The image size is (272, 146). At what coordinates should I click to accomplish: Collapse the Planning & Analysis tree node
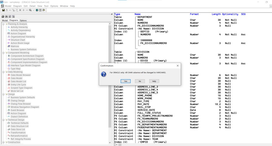(x=3, y=24)
